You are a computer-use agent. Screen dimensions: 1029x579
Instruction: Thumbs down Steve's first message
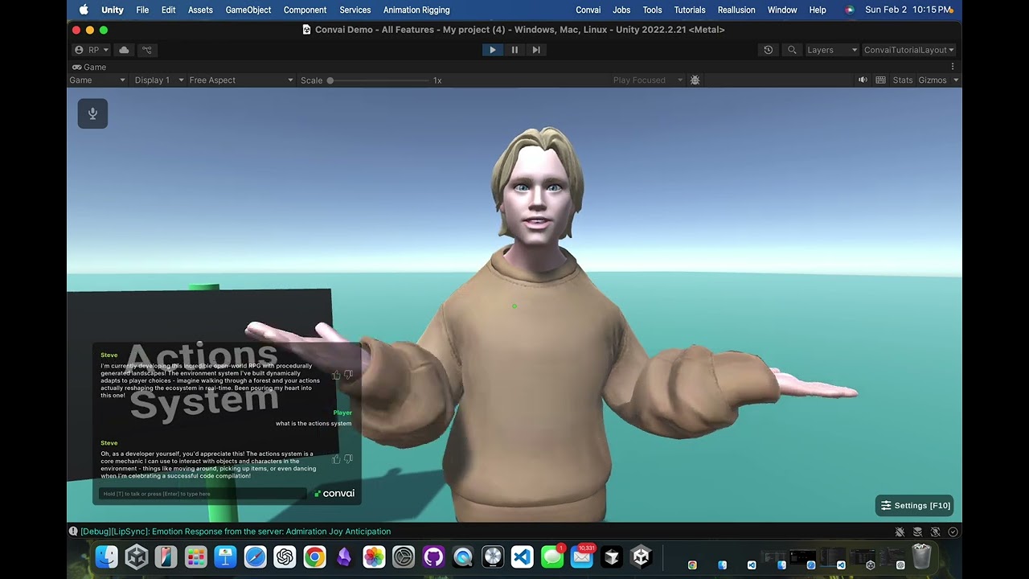(x=348, y=376)
